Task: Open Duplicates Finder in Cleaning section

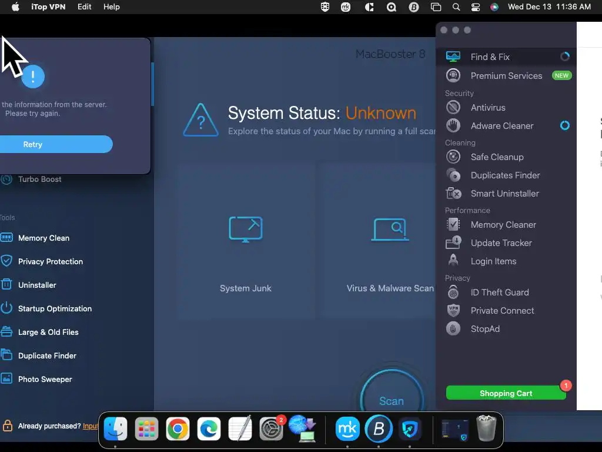Action: tap(506, 175)
